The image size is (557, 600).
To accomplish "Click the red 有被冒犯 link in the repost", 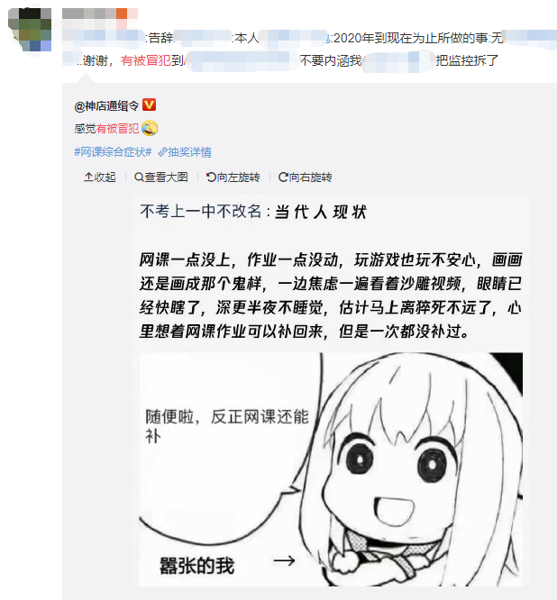I will [x=117, y=129].
